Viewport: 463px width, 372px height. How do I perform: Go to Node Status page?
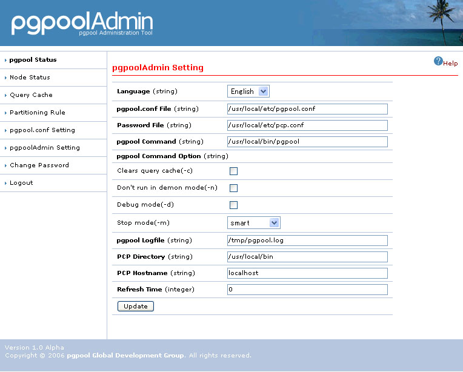click(30, 78)
